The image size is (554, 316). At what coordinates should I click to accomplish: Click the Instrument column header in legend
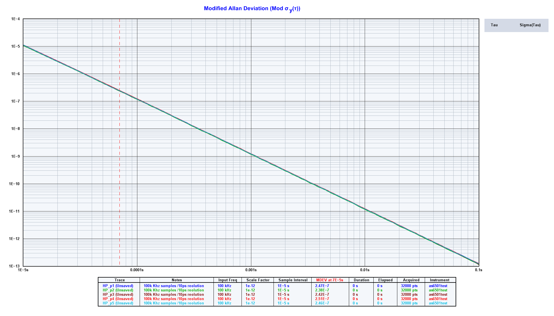pyautogui.click(x=439, y=280)
